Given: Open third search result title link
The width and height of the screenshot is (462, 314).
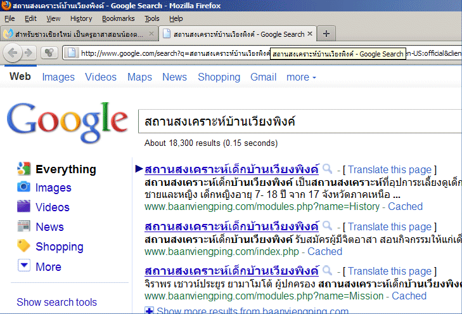Looking at the screenshot, I should click(x=231, y=271).
